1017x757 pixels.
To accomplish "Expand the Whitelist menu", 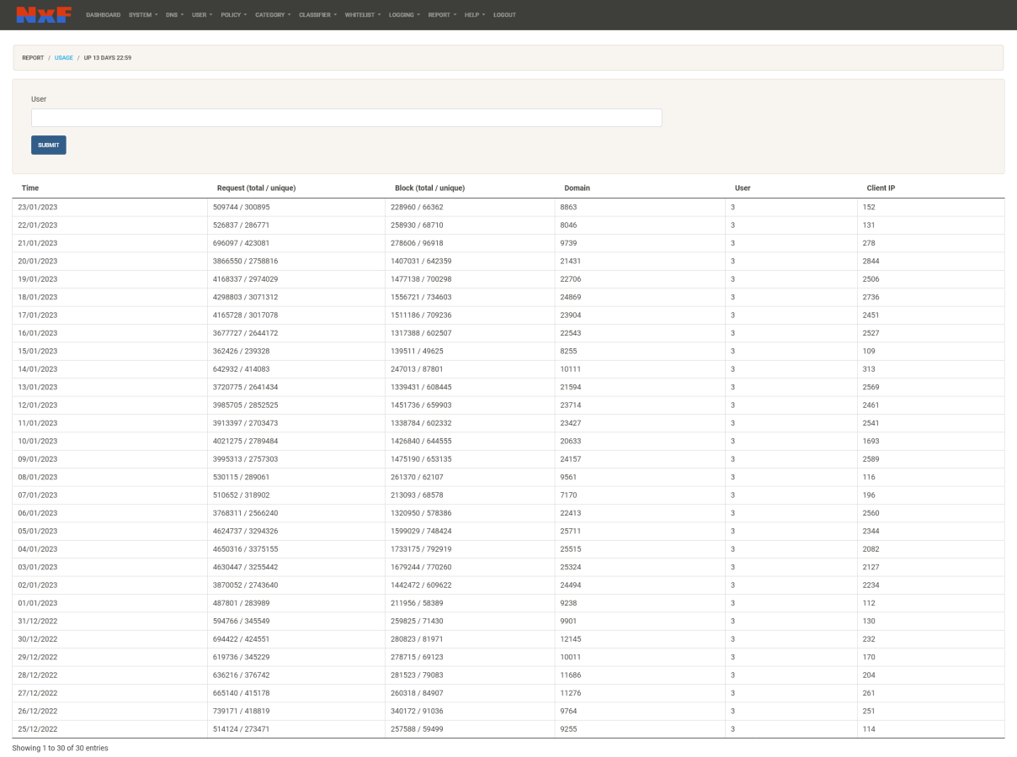I will pos(363,15).
